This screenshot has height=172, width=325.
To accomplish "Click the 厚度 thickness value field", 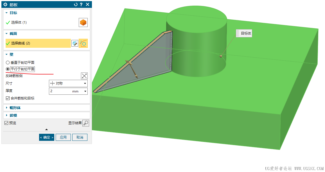I will [x=60, y=91].
